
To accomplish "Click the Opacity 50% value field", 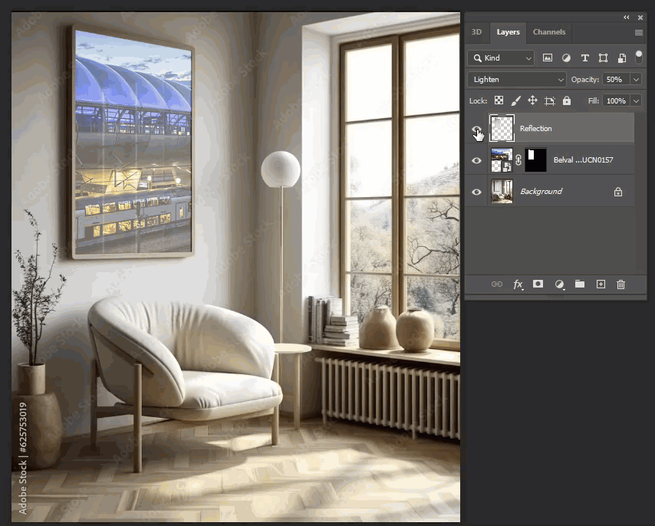I will (x=616, y=79).
